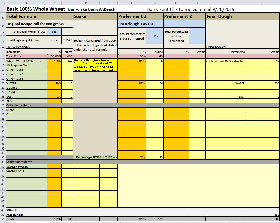Viewport: 280px width, 223px height.
Task: Click the Select All corner box
Action: 3,3
